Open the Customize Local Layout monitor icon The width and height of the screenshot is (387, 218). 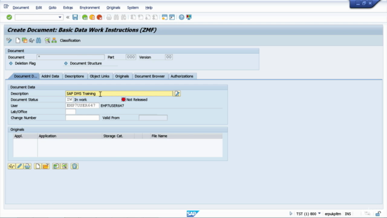[x=189, y=18]
